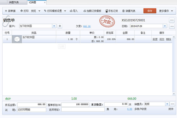This screenshot has height=118, width=177.
Task: Click the paperclip attachment icon
Action: coord(6,21)
